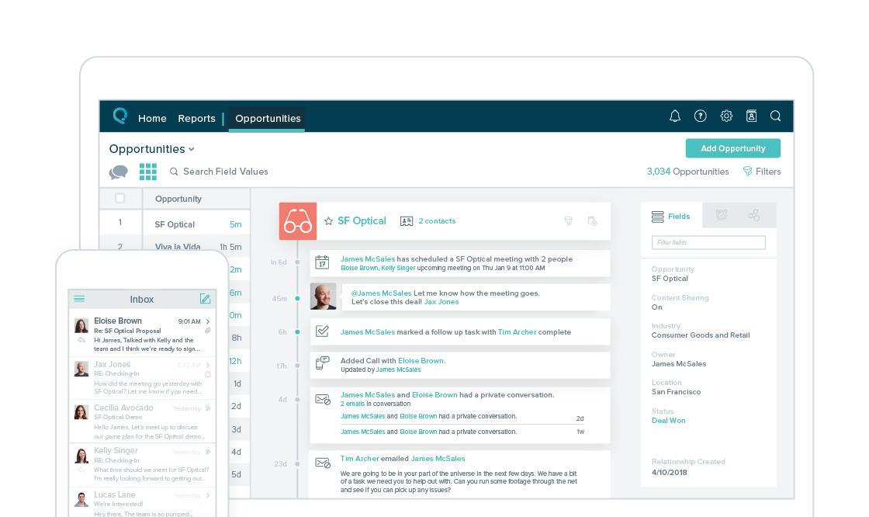Select the SF Optical row in the opportunity list
869x517 pixels.
(175, 224)
